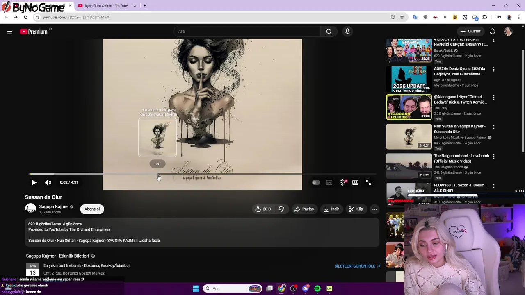This screenshot has height=295, width=525.
Task: Switch to theater mode view
Action: point(356,183)
